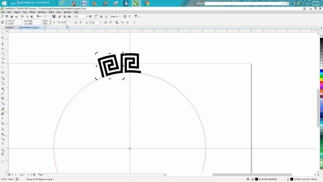This screenshot has height=182, width=323.
Task: Click the Application launcher icon
Action: coord(136,17)
